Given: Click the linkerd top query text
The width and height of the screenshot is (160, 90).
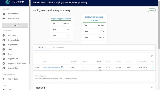Looking at the screenshot, I should tap(56, 78).
